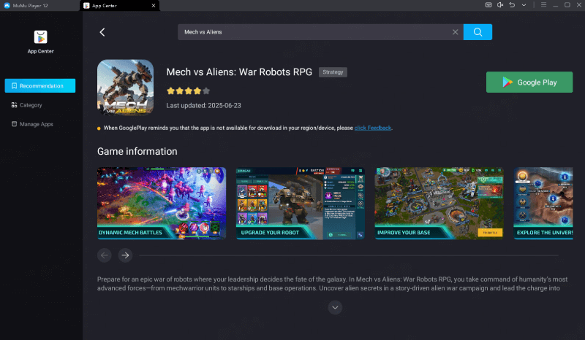
Task: Click the screenshot carousel progress bar
Action: pyautogui.click(x=349, y=255)
